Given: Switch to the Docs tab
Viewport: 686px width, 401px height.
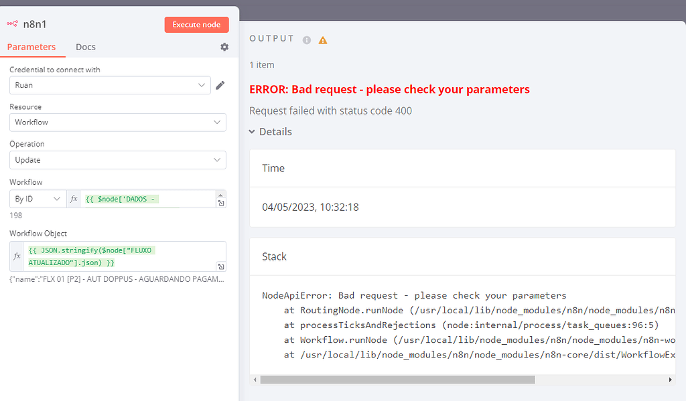Looking at the screenshot, I should pos(85,47).
